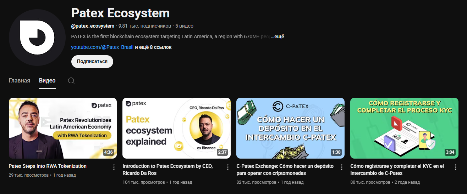Play the Cómo registrarse y completar KYC thumbnail
The image size is (467, 194).
pos(405,128)
